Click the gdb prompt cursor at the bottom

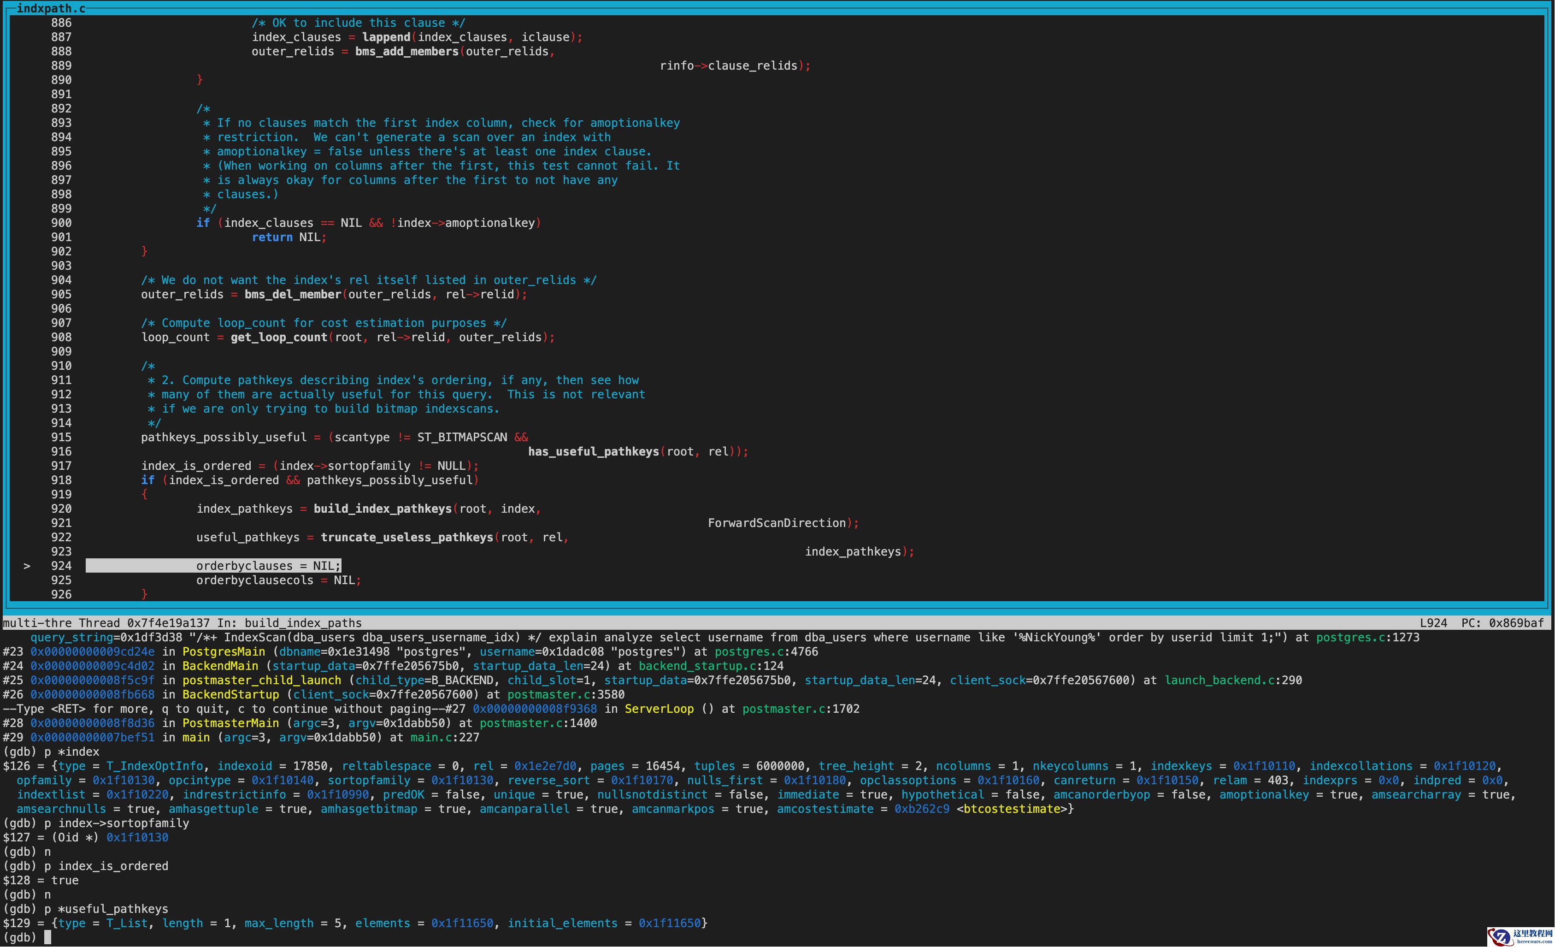tap(48, 937)
